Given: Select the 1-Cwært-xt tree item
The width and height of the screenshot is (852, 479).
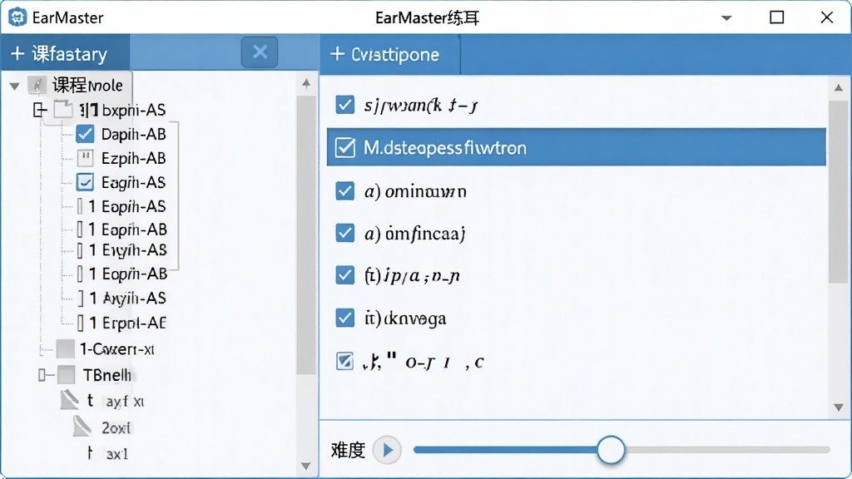Looking at the screenshot, I should click(x=116, y=348).
